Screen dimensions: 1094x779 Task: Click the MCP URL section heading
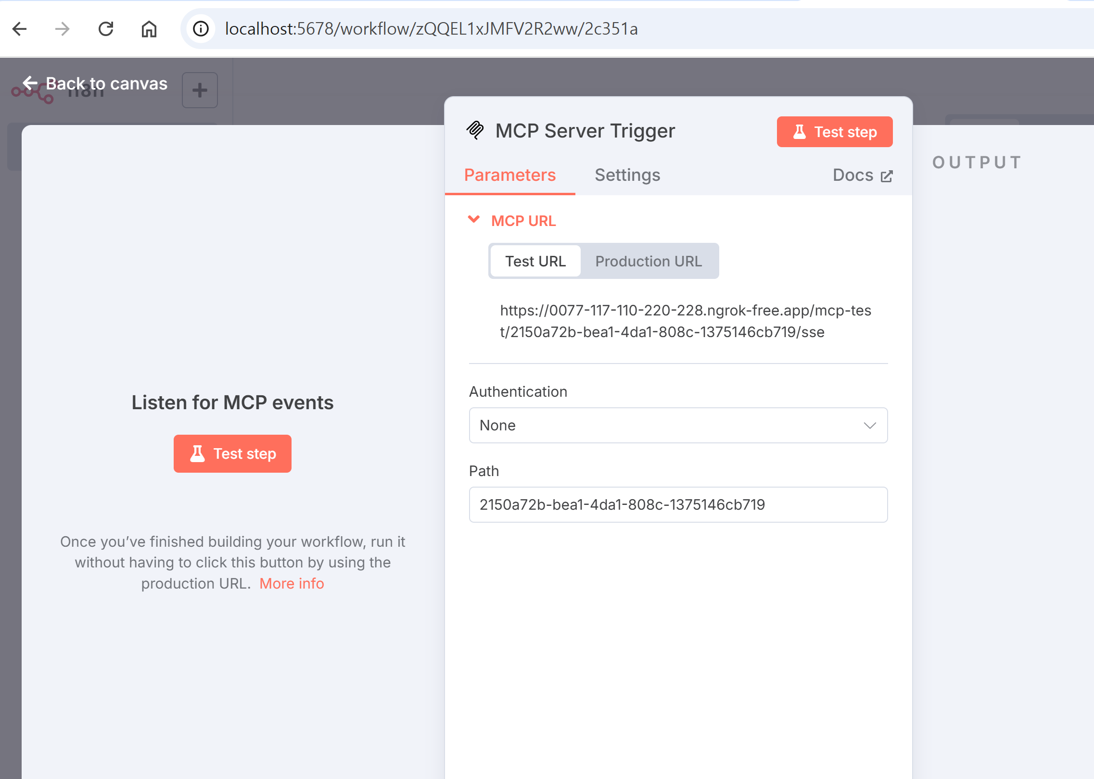point(523,221)
